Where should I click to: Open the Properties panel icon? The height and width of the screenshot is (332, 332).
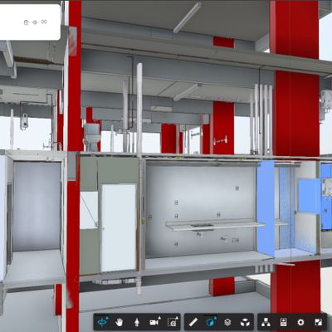pyautogui.click(x=283, y=322)
